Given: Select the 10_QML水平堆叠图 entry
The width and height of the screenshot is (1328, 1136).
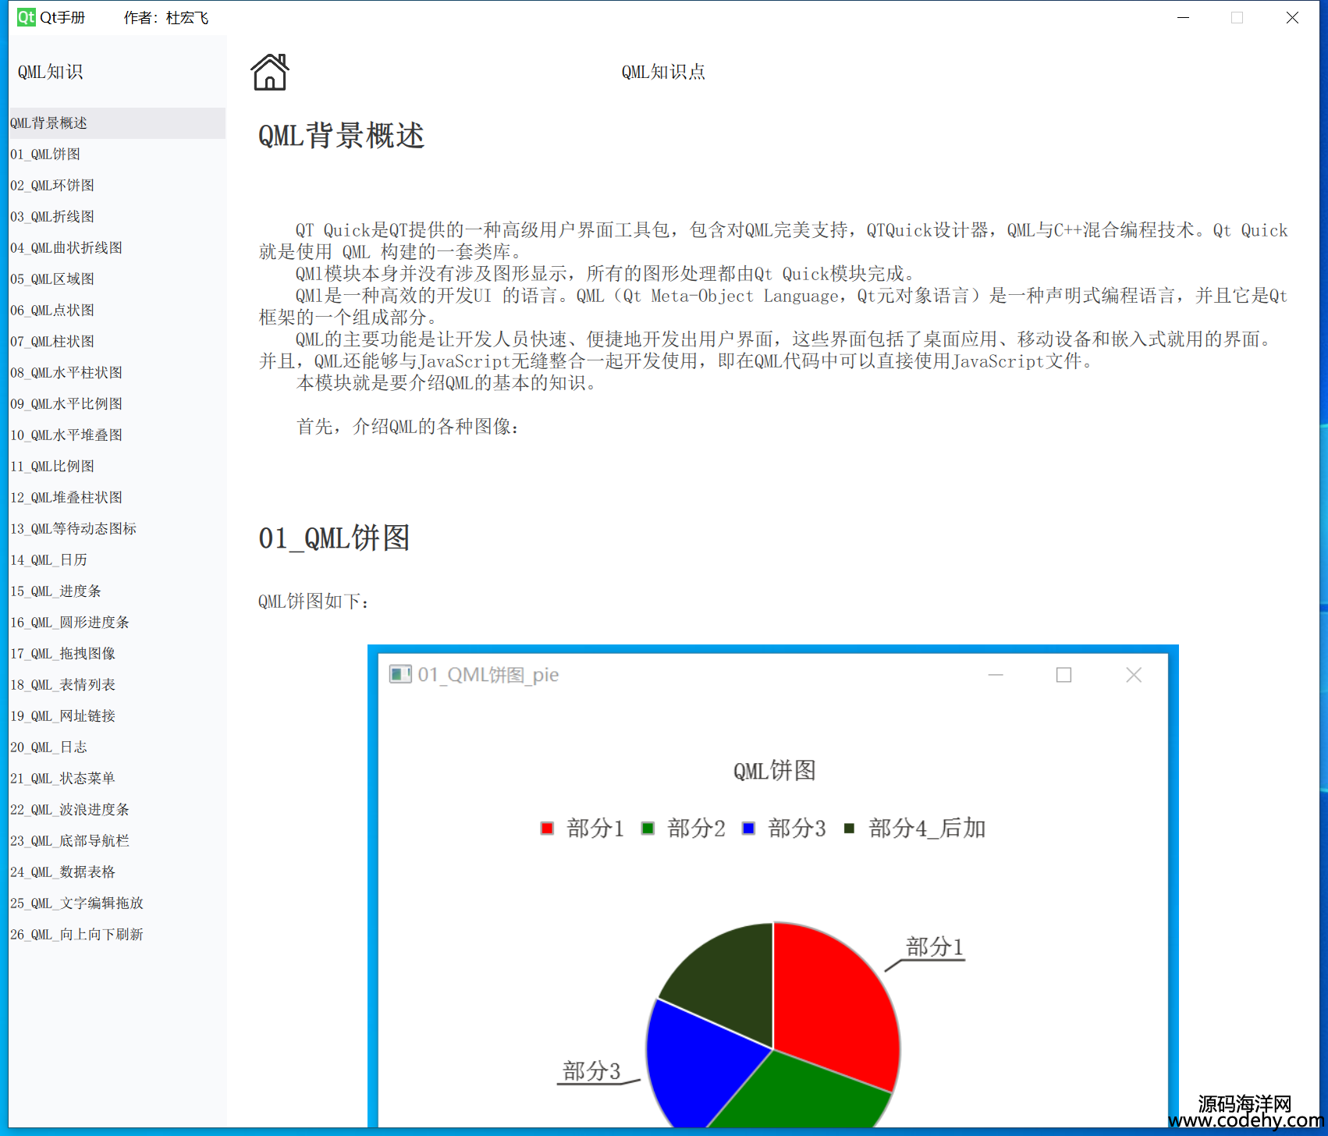Looking at the screenshot, I should click(x=117, y=435).
